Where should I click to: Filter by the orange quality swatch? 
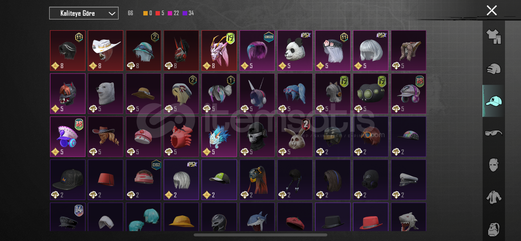[145, 13]
